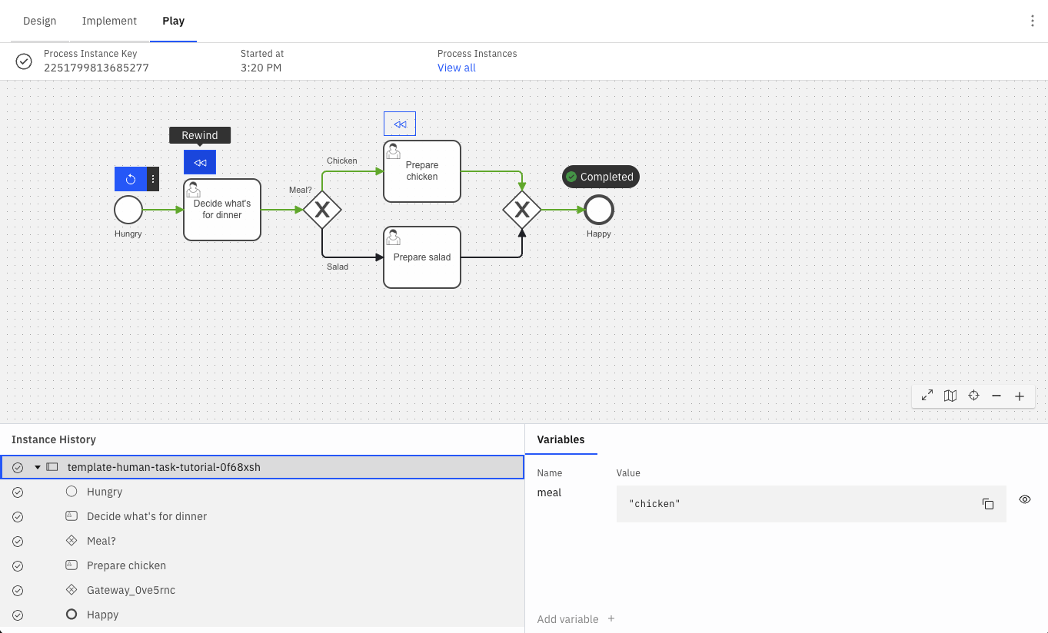This screenshot has height=633, width=1048.
Task: Switch to the Implement tab
Action: pyautogui.click(x=109, y=21)
